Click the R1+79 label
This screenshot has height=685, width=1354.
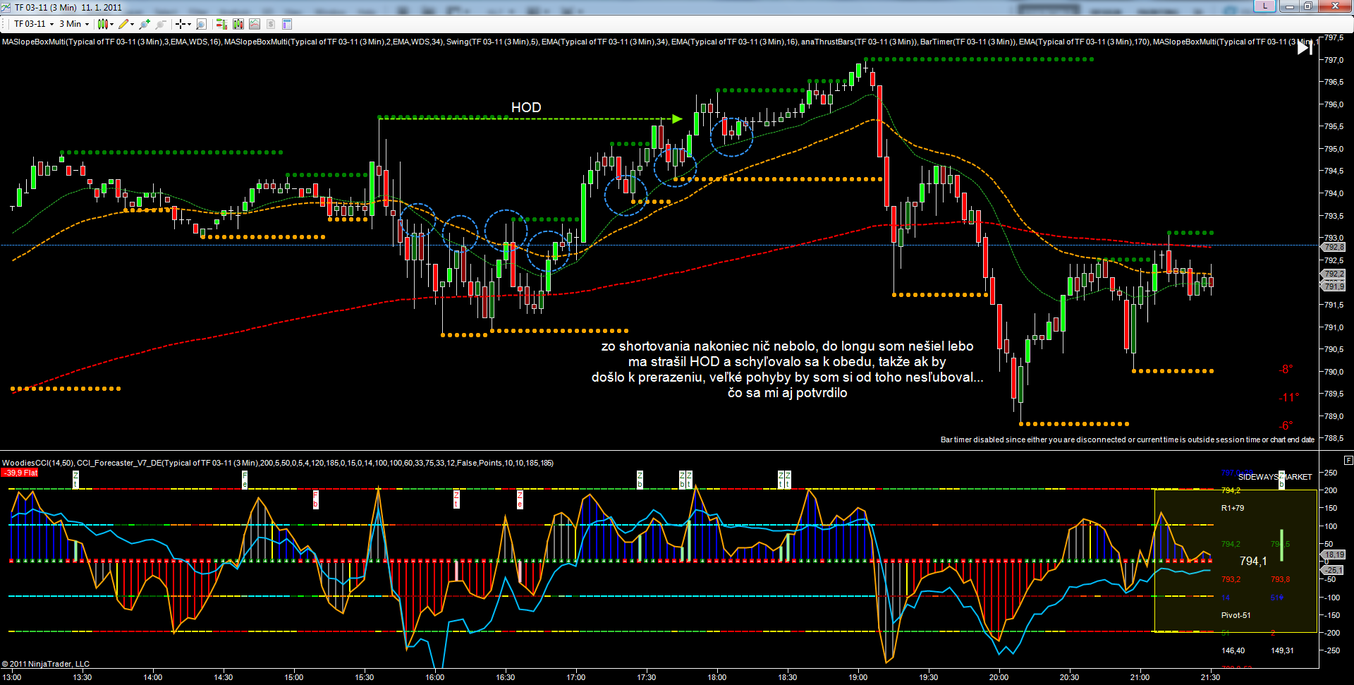[1233, 508]
